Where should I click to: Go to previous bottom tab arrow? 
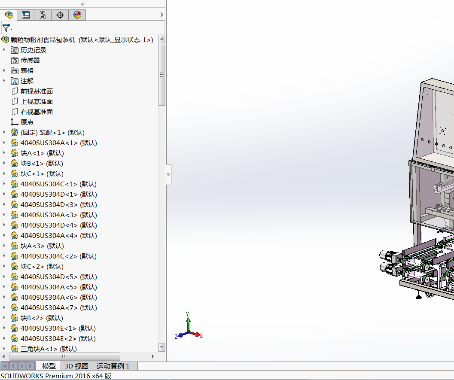(13, 366)
